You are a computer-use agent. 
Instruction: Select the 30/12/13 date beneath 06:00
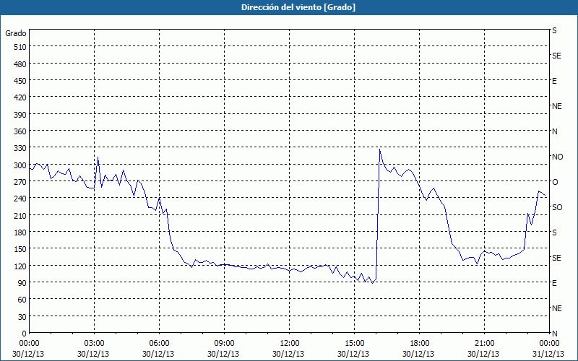[158, 354]
